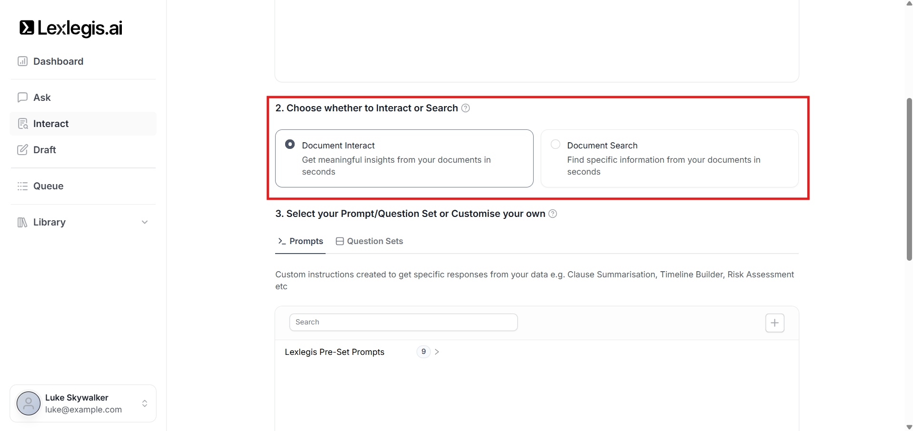Click the Queue list icon
Image resolution: width=913 pixels, height=431 pixels.
22,186
